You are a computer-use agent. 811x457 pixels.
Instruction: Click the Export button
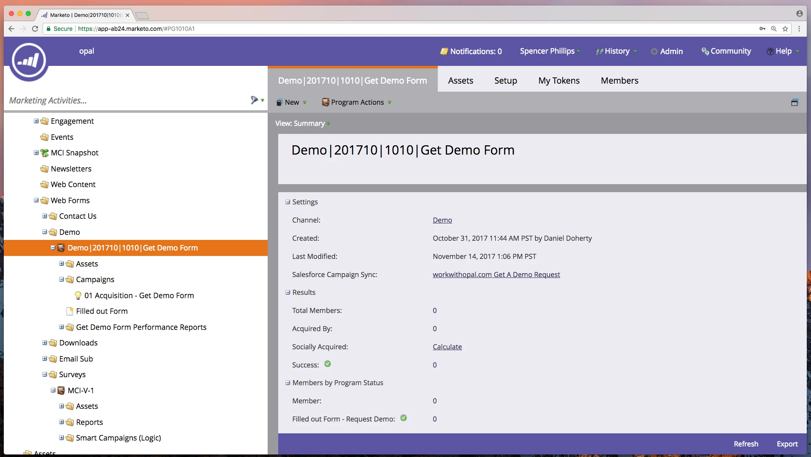tap(787, 444)
